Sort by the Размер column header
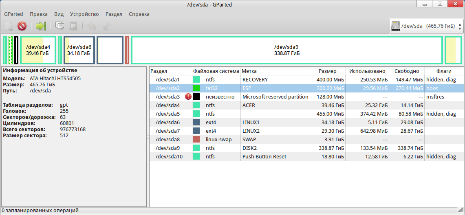Screen dimensions: 465x215 pos(328,71)
